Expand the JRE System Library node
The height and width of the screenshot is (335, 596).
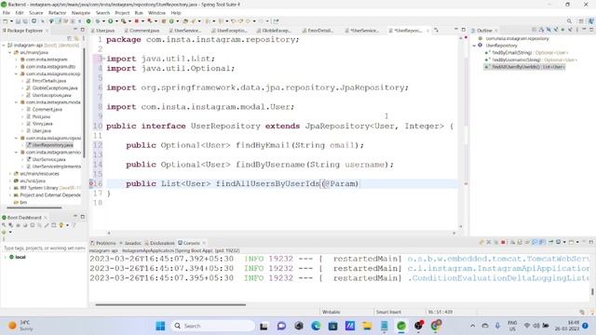point(10,188)
